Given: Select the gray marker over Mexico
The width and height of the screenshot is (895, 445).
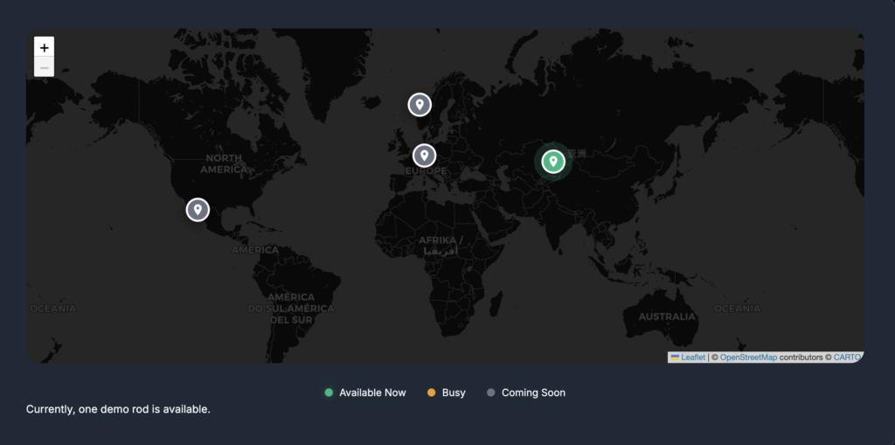Looking at the screenshot, I should (x=198, y=210).
